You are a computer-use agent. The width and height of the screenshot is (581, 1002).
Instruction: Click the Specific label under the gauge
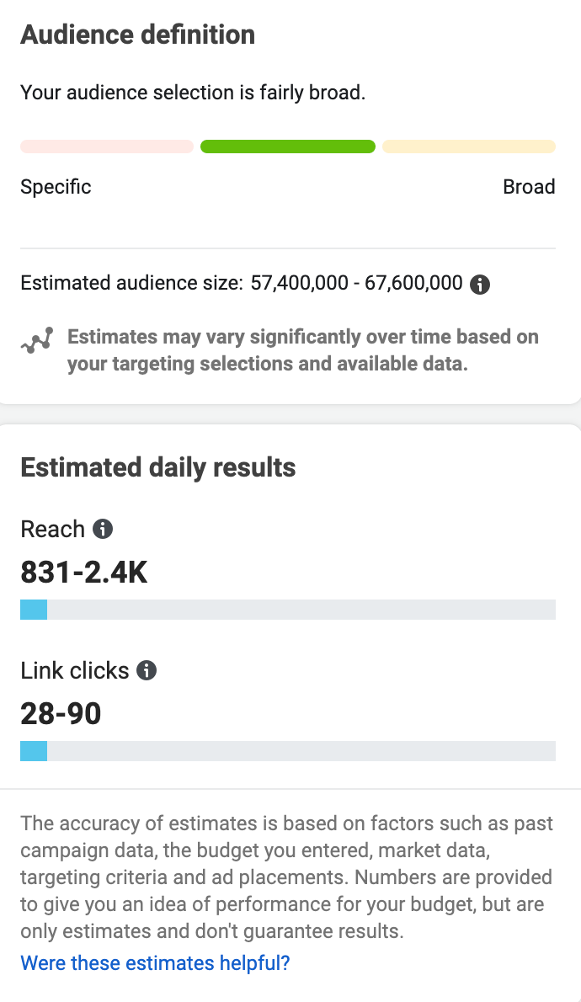(x=56, y=187)
